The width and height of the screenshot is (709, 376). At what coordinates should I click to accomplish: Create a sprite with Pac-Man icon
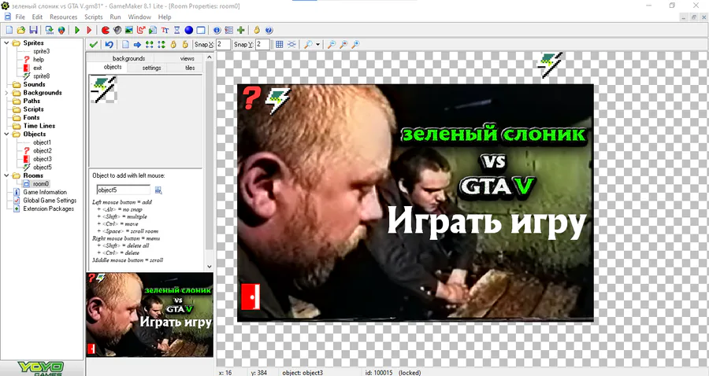pos(105,30)
